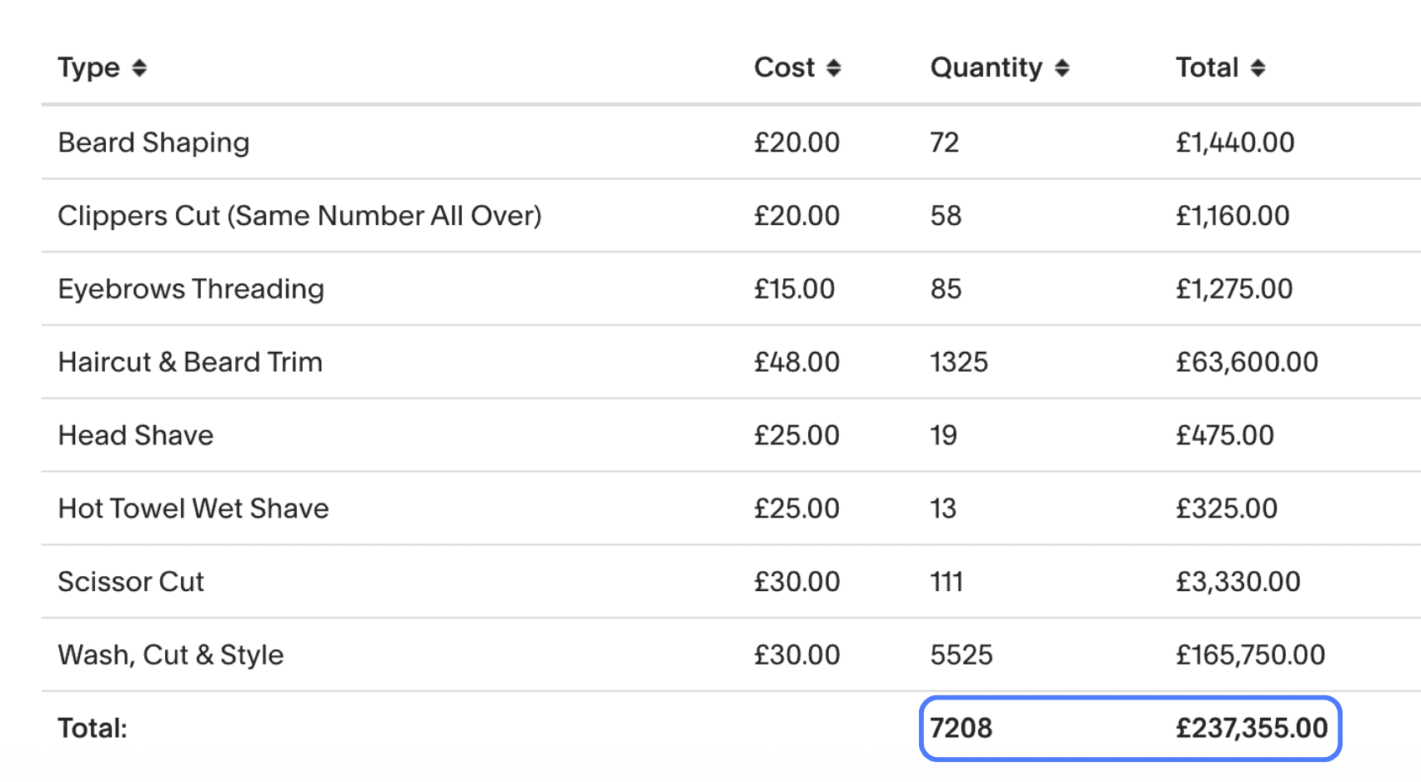
Task: Click the Wash, Cut & Style entry
Action: 170,655
